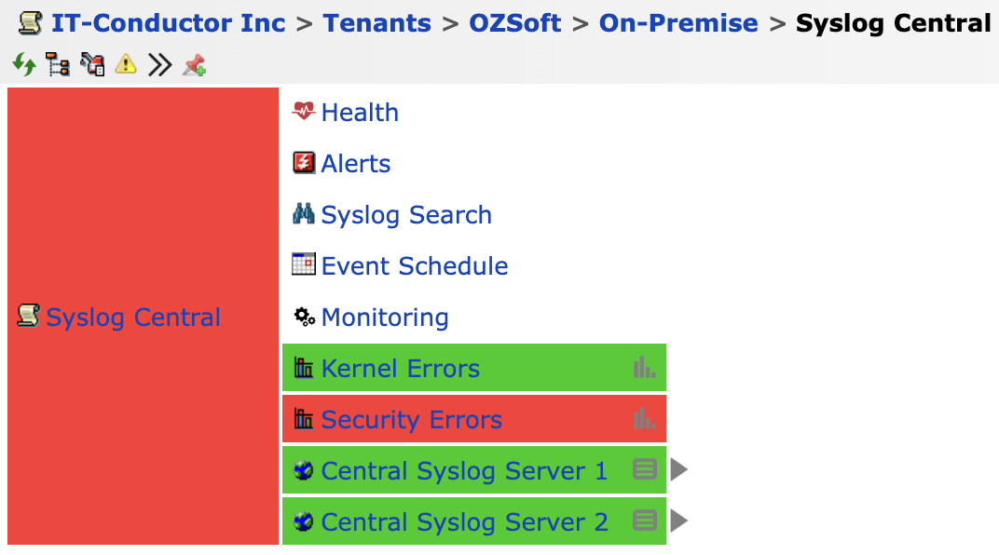
Task: Click the yellow warning triangle icon
Action: pos(126,64)
